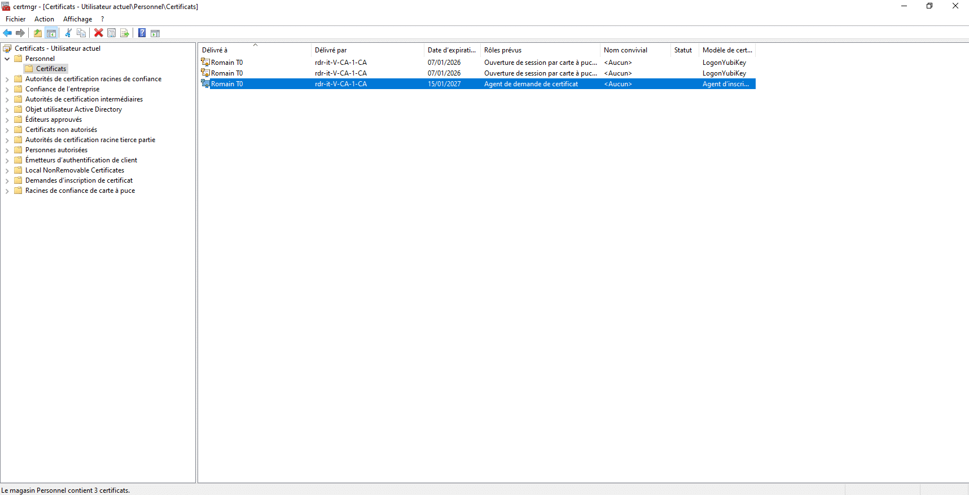969x495 pixels.
Task: Open Properties via the toolbar icon
Action: (112, 33)
